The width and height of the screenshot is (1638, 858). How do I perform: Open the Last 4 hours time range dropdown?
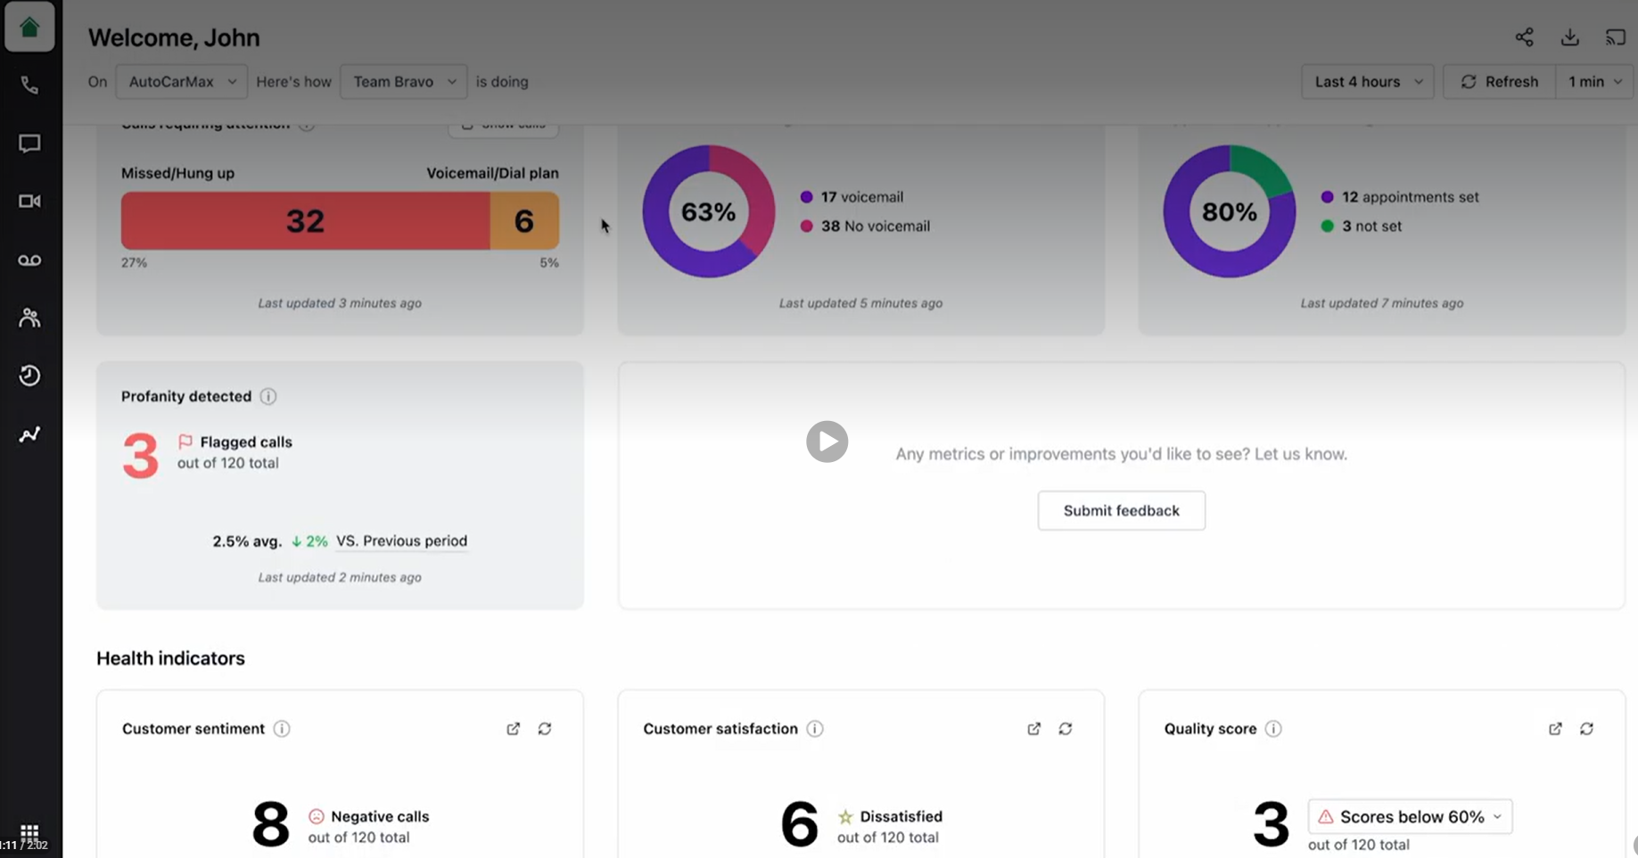(x=1367, y=82)
